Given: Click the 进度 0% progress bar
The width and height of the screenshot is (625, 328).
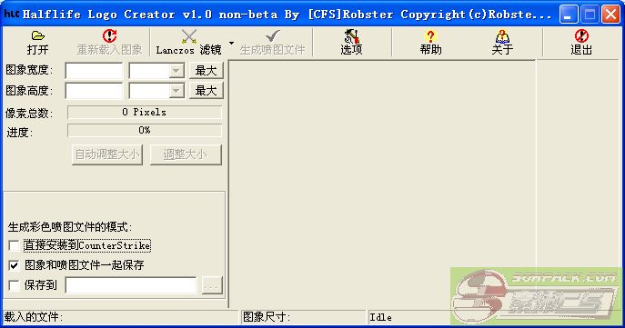Looking at the screenshot, I should coord(145,130).
